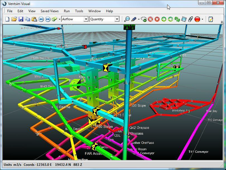Open the View menu
The image size is (226, 170).
(32, 11)
